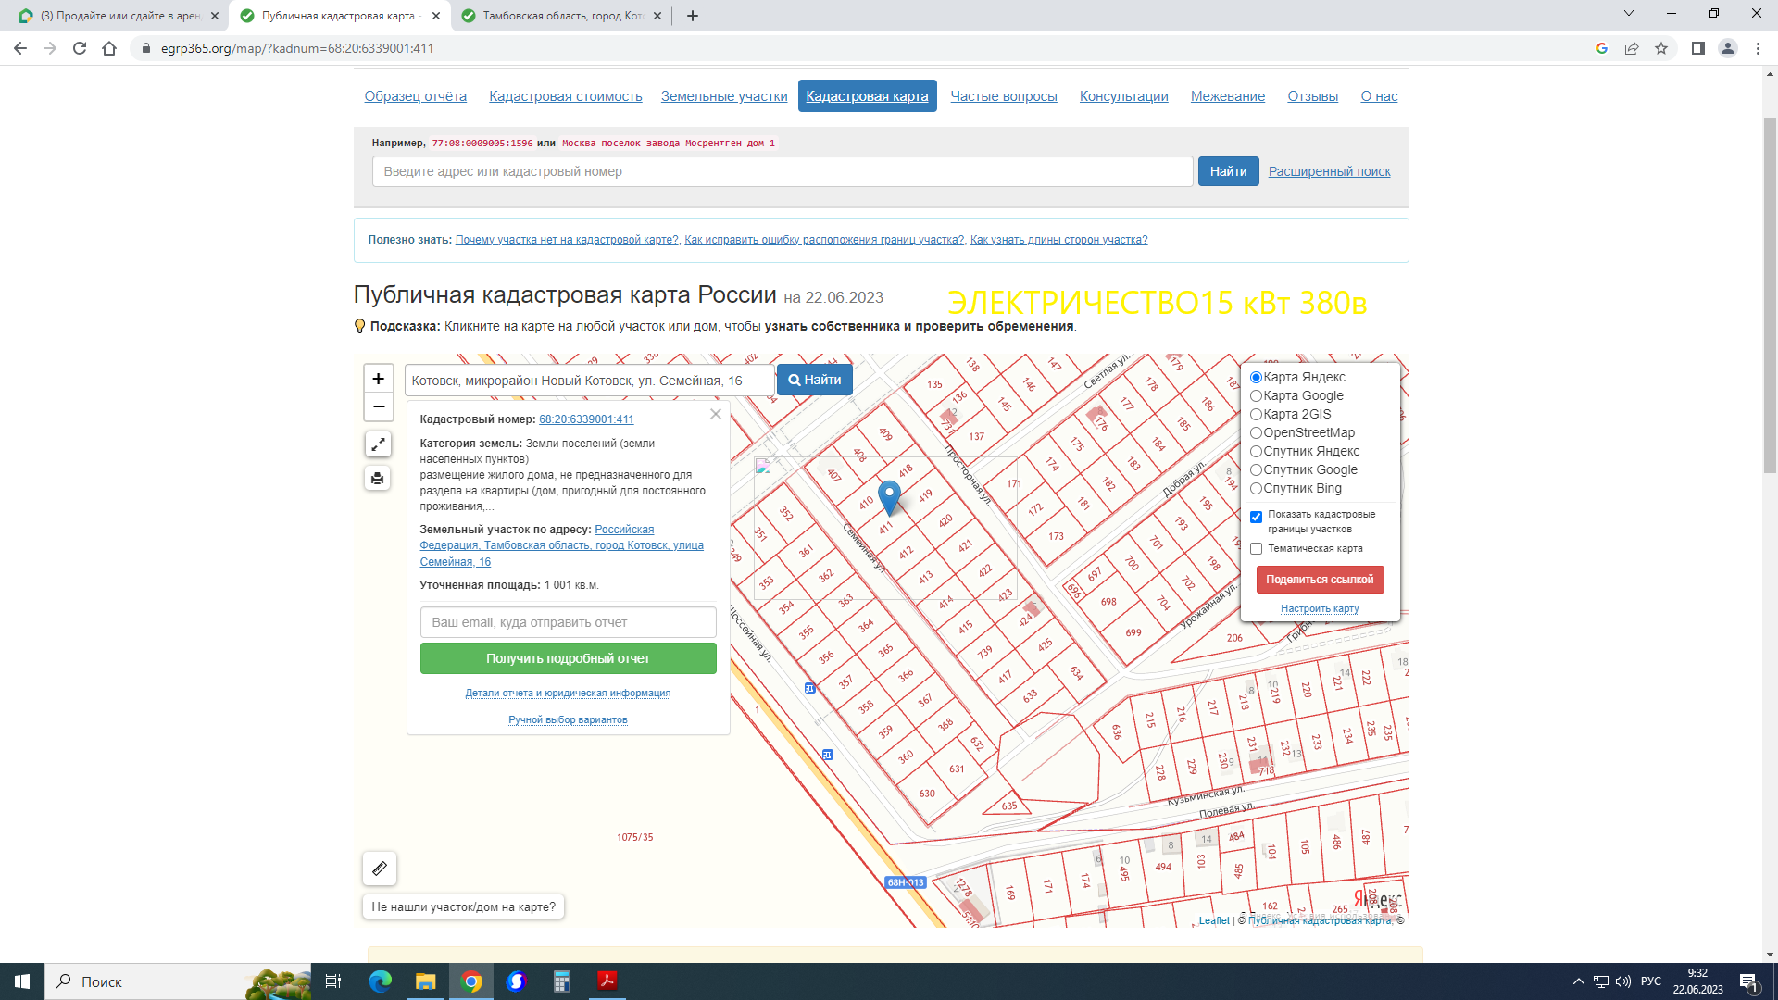This screenshot has width=1778, height=1000.
Task: Toggle fullscreen map view
Action: (378, 444)
